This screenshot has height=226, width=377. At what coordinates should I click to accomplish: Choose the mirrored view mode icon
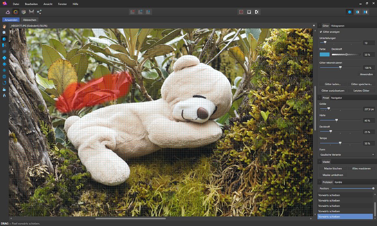pyautogui.click(x=365, y=12)
